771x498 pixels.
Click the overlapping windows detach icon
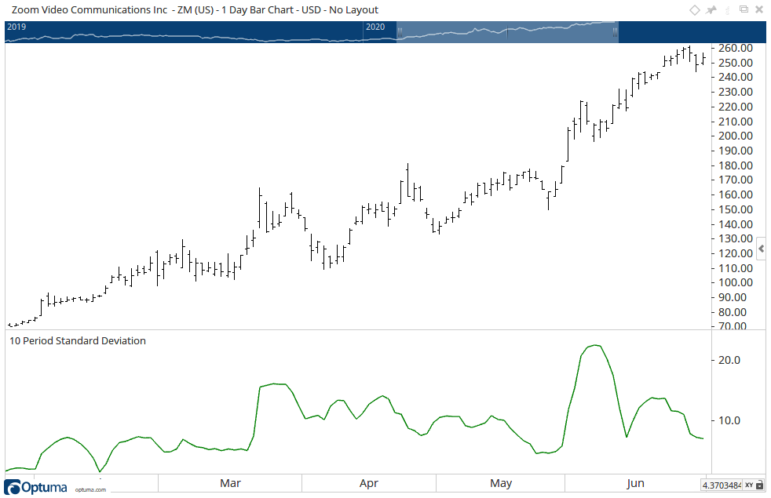744,9
